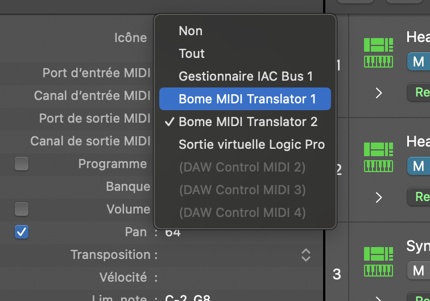The height and width of the screenshot is (301, 430).
Task: Click the track 3 instrument icon
Action: (378, 261)
